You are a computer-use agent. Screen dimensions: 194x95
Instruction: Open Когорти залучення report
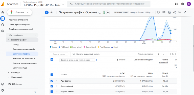pos(25,63)
